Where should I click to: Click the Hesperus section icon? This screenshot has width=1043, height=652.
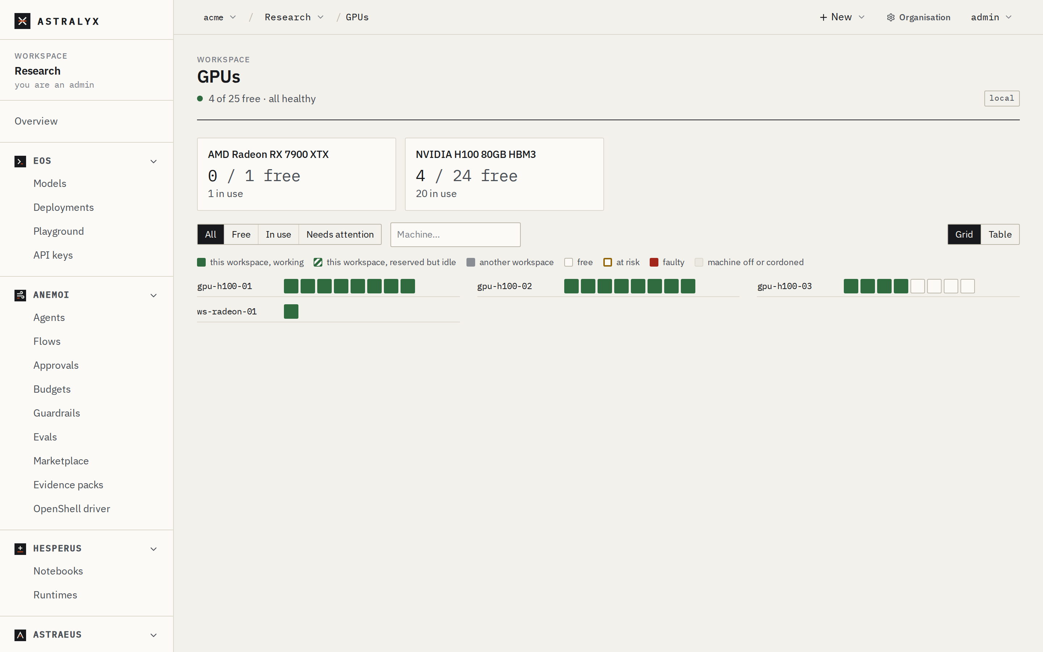20,549
